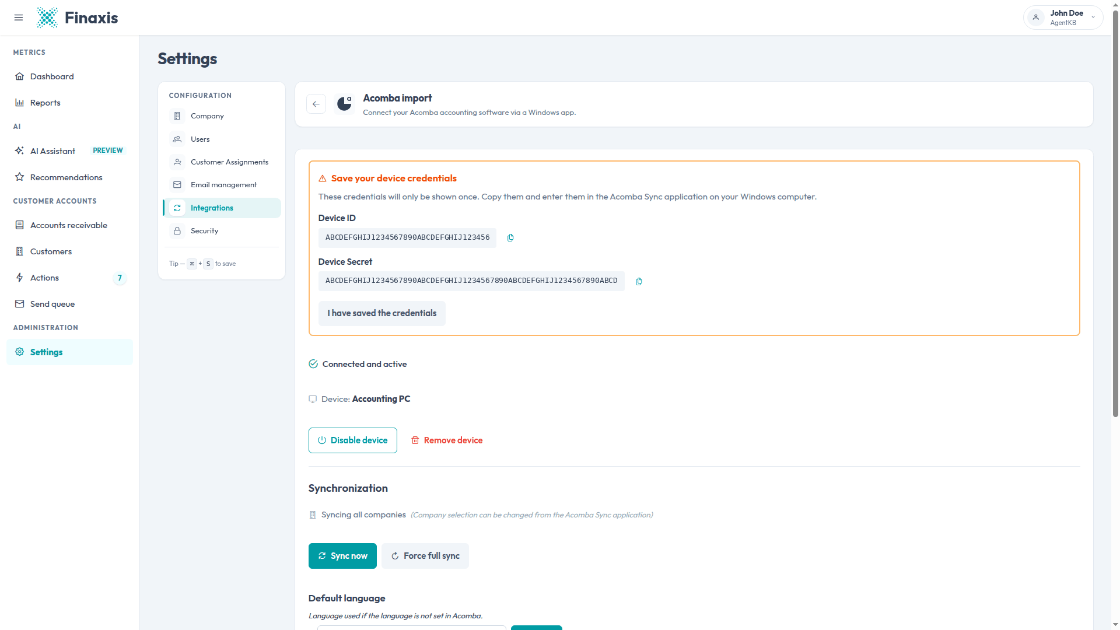Open Users configuration
Image resolution: width=1120 pixels, height=630 pixels.
(222, 139)
